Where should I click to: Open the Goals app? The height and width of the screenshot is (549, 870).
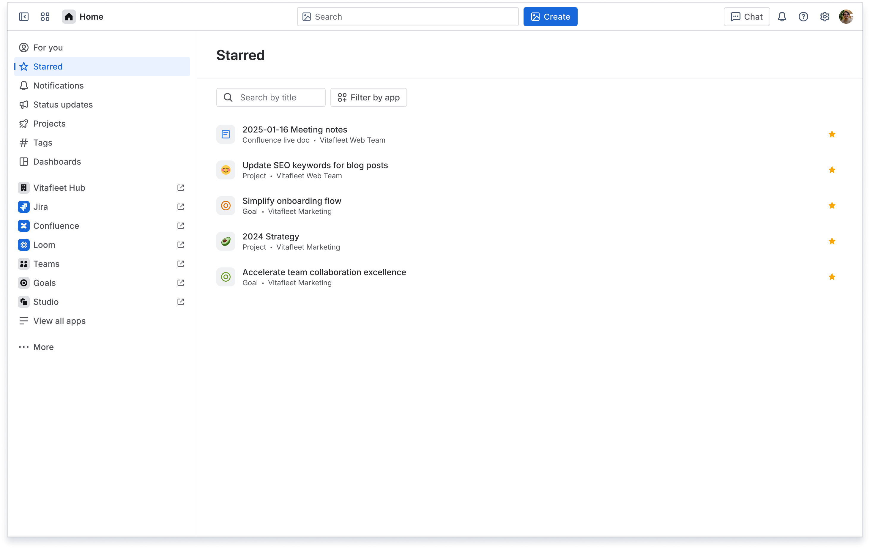[45, 283]
